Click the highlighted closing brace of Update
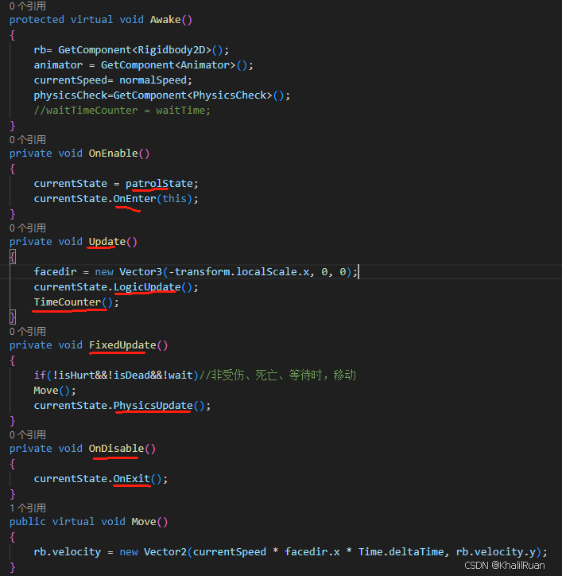Image resolution: width=562 pixels, height=576 pixels. click(13, 317)
